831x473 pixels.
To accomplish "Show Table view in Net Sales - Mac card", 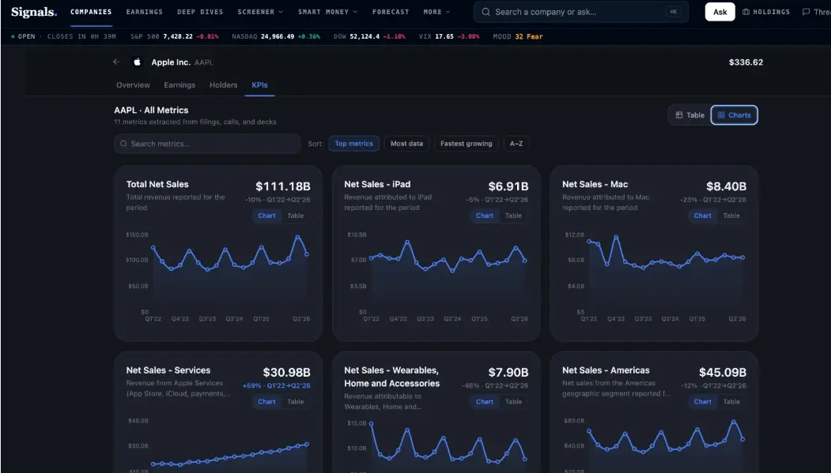I will pyautogui.click(x=731, y=216).
